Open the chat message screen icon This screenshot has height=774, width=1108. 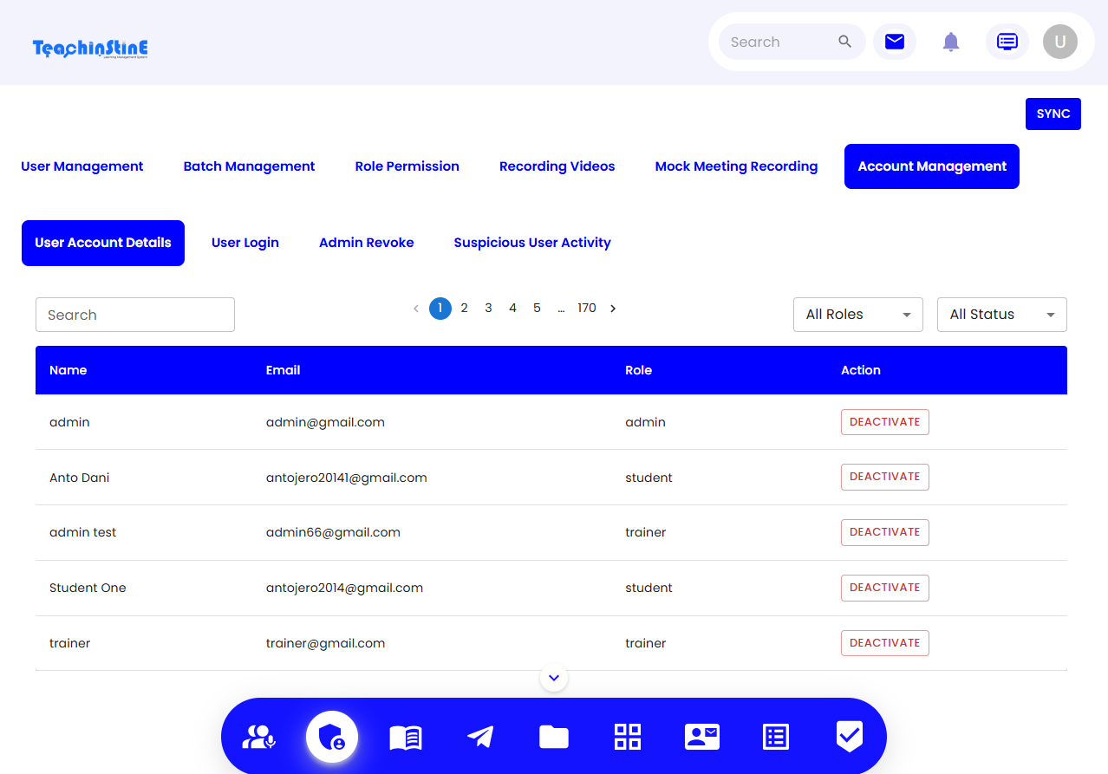click(1007, 42)
